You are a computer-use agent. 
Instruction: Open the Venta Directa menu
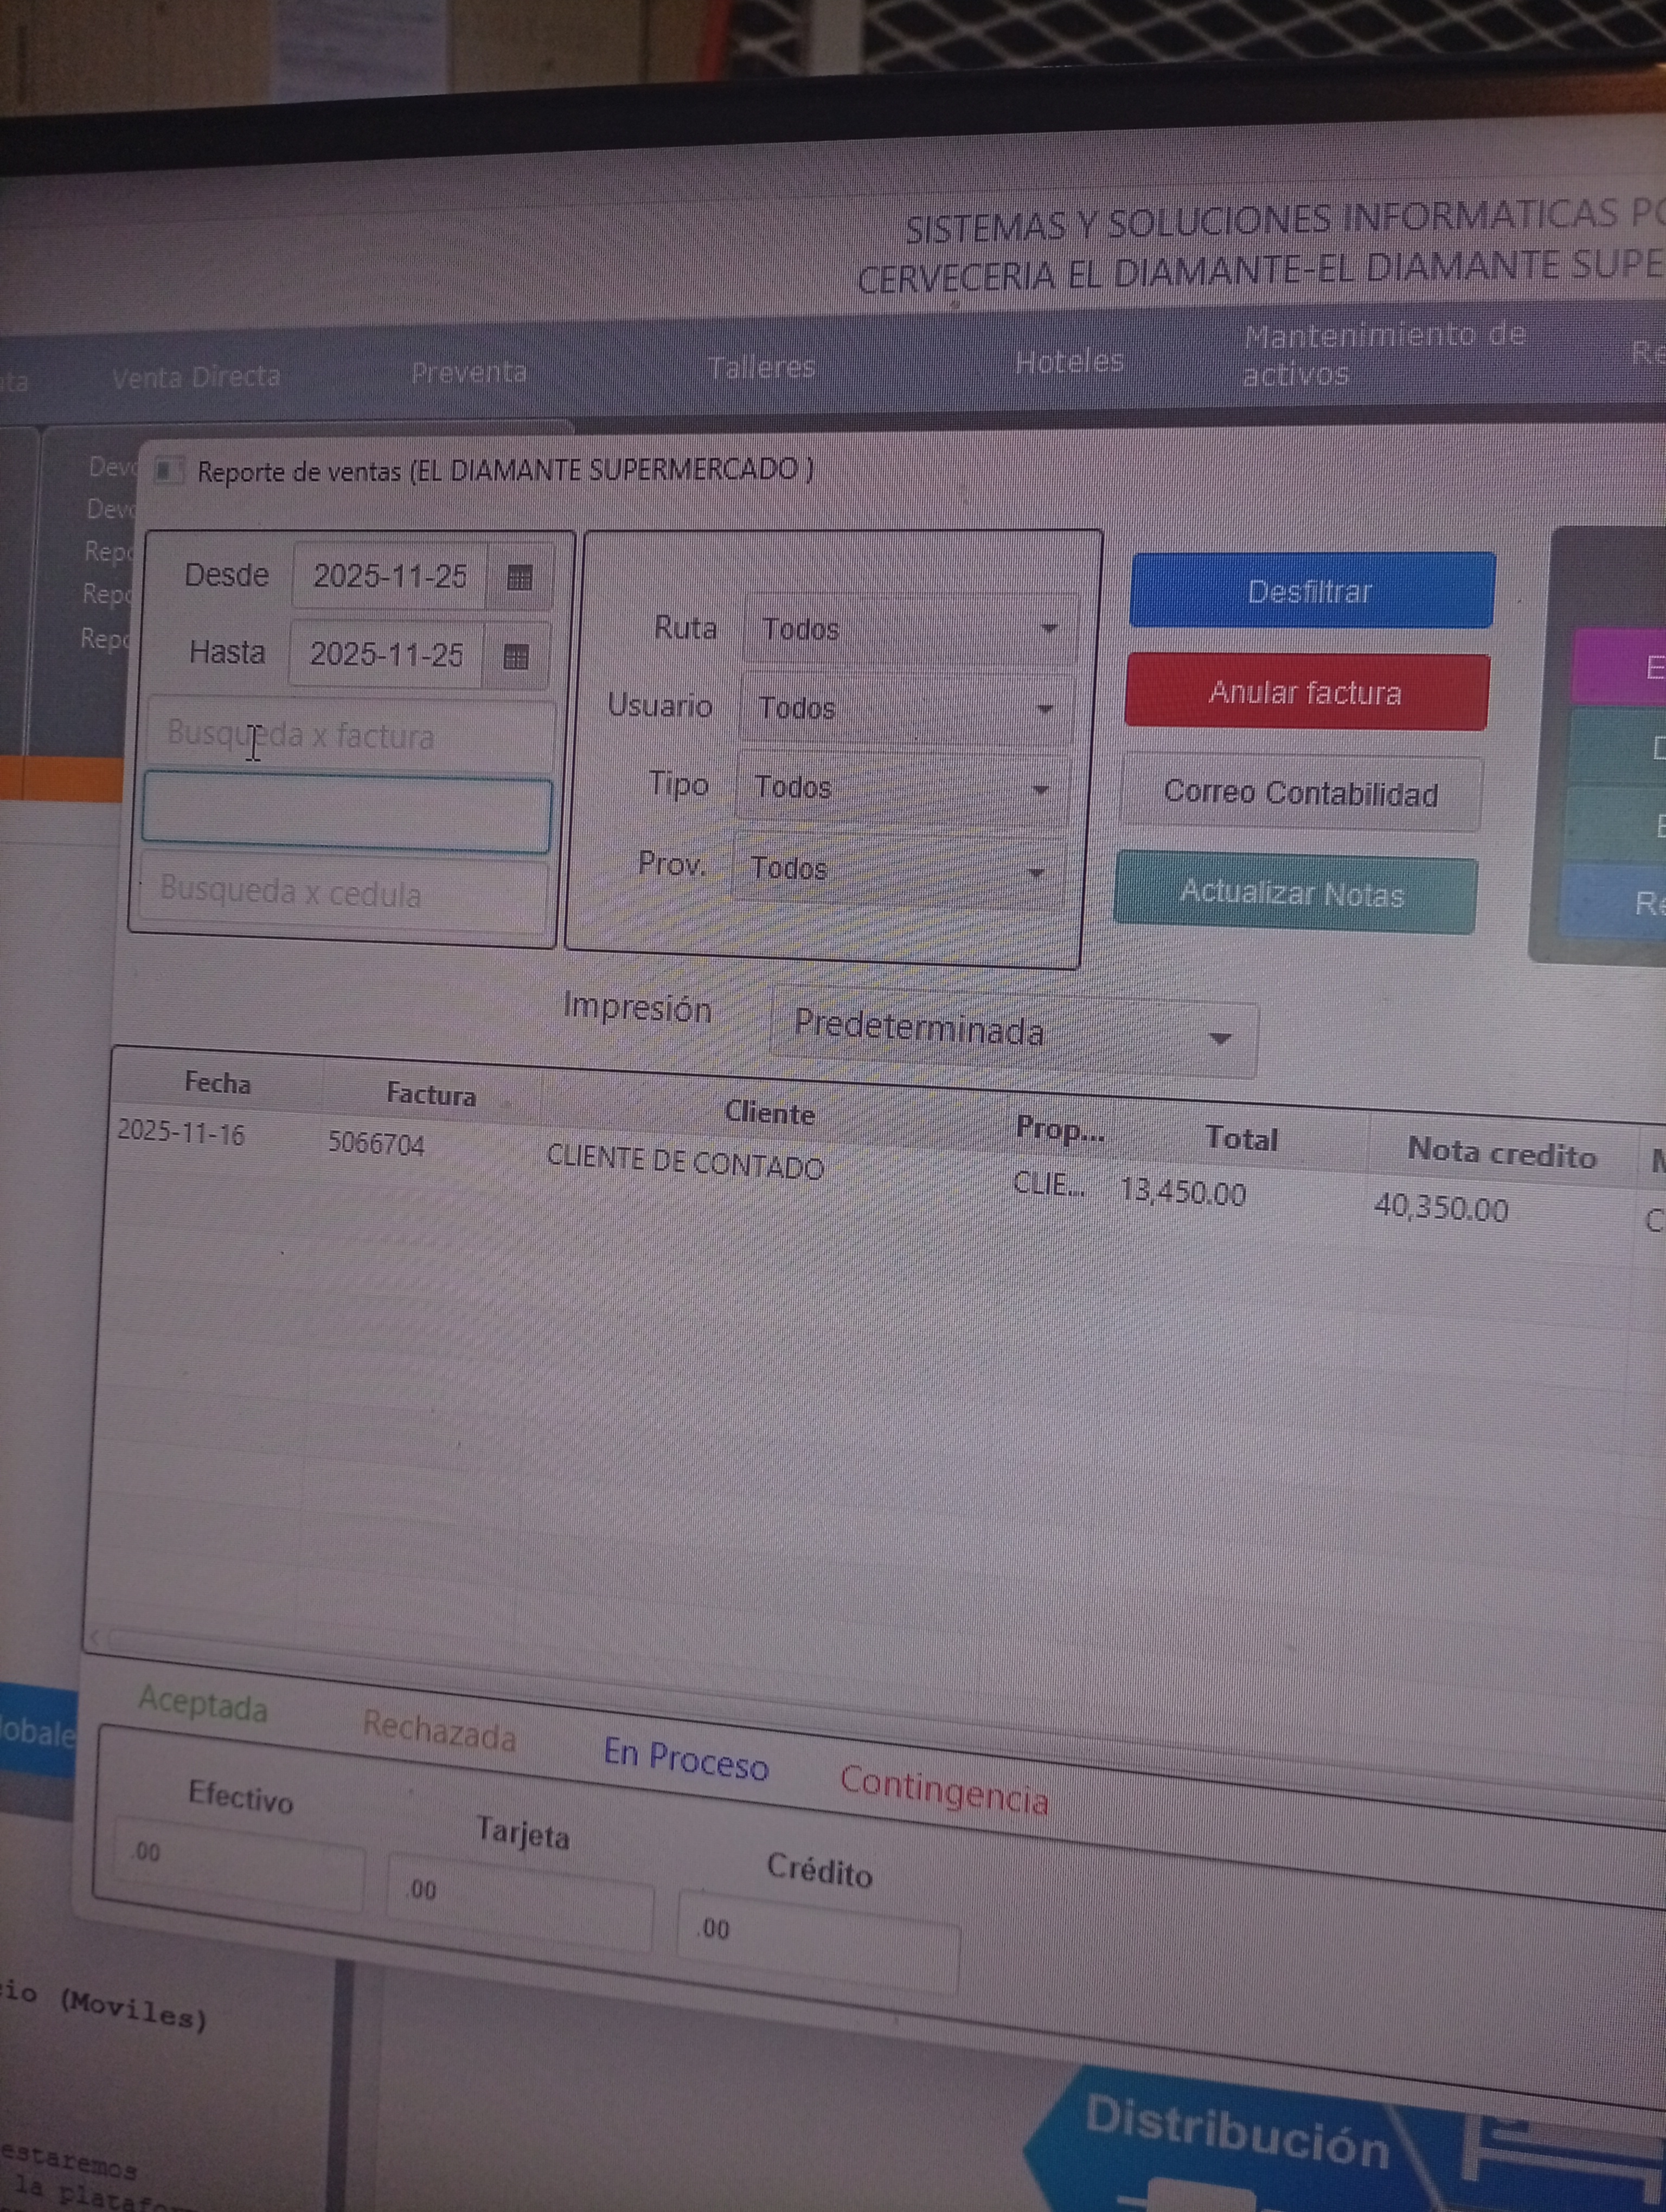click(196, 377)
